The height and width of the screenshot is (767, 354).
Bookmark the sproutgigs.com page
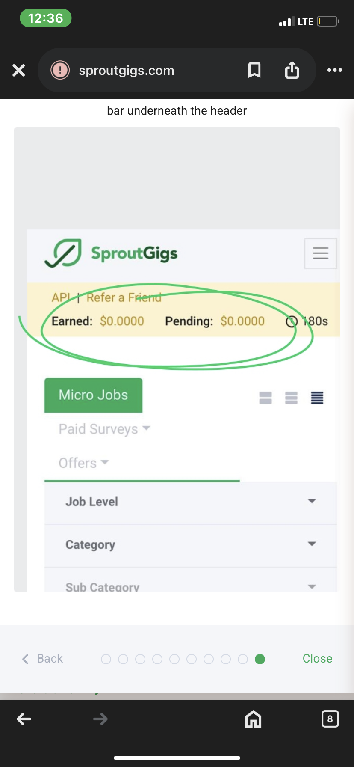[254, 70]
